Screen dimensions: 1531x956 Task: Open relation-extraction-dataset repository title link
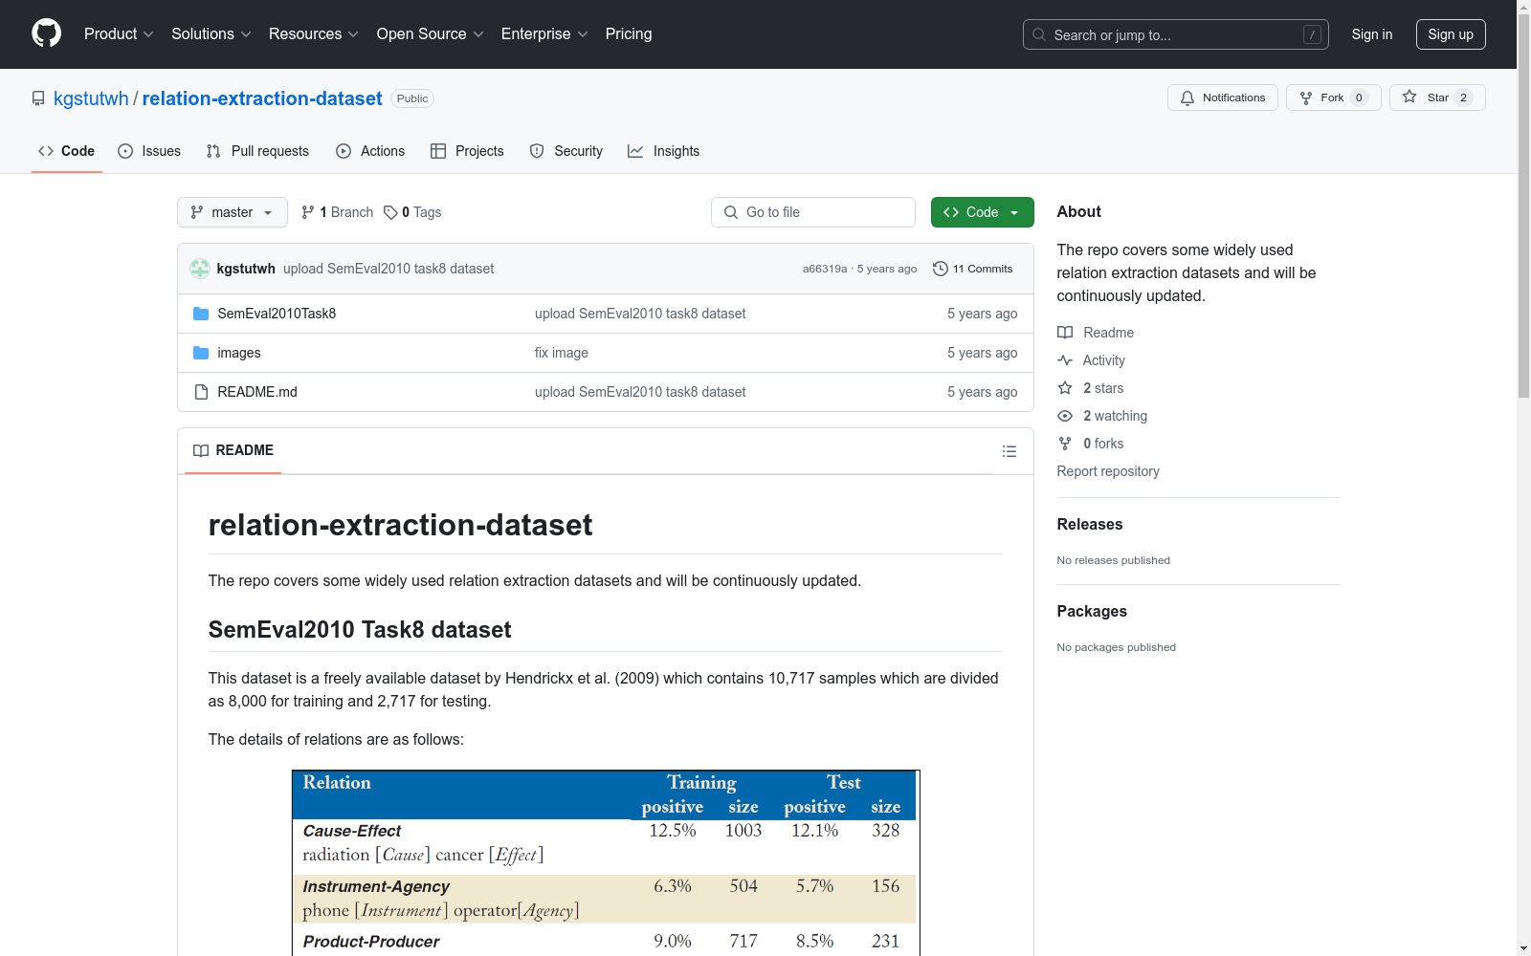(x=262, y=98)
